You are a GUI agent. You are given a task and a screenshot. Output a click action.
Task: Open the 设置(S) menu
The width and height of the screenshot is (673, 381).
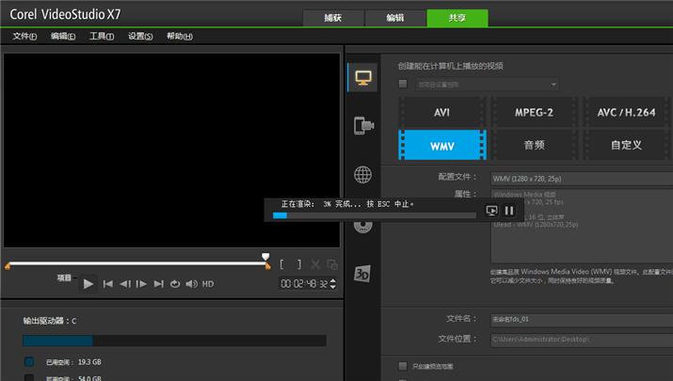coord(140,37)
